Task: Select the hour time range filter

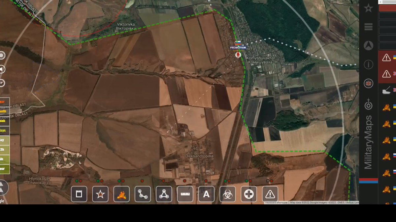Action: pos(4,169)
